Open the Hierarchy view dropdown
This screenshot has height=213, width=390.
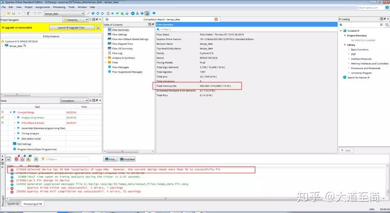75,19
